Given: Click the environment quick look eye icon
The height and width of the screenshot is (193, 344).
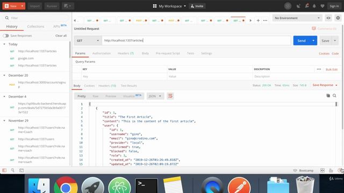Looking at the screenshot, I should click(x=328, y=18).
